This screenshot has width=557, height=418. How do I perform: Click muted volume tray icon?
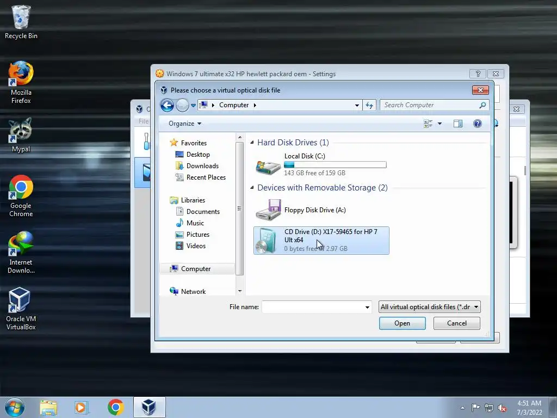(502, 408)
